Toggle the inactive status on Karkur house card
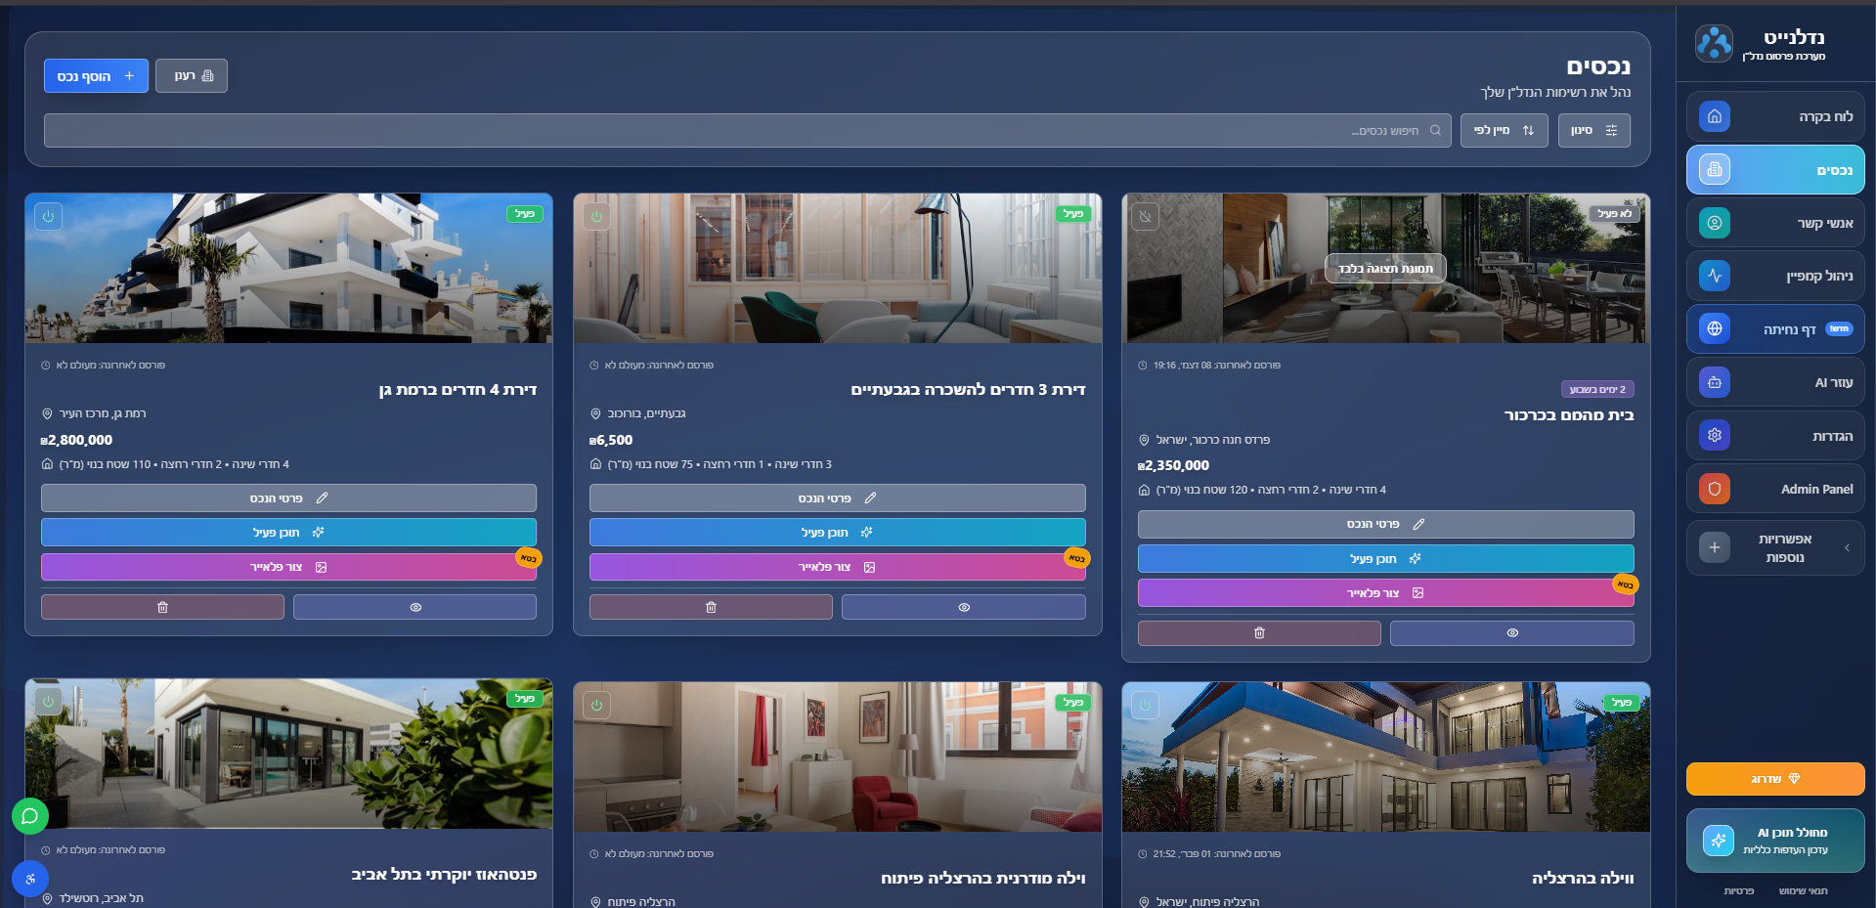1876x908 pixels. (1145, 216)
